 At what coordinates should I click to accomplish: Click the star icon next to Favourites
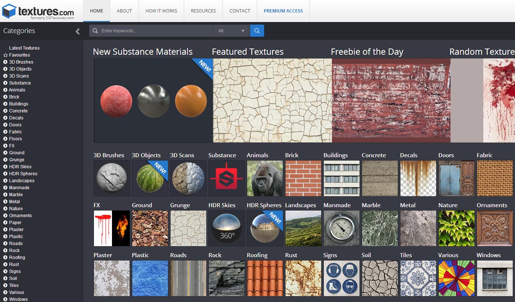point(6,55)
